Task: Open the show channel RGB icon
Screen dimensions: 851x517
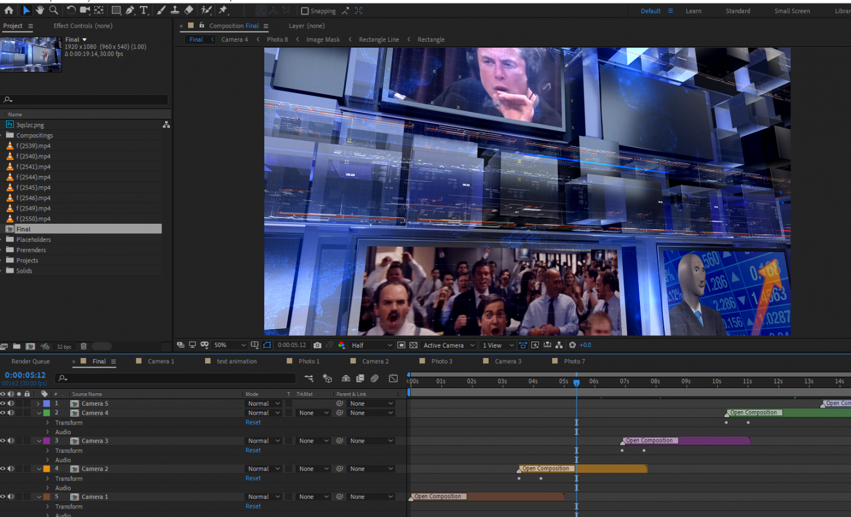Action: (342, 345)
